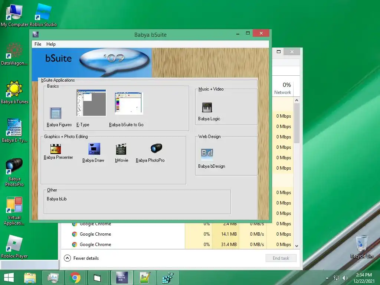Viewport: 380px width, 285px height.
Task: Click the Windows Start button
Action: click(9, 278)
